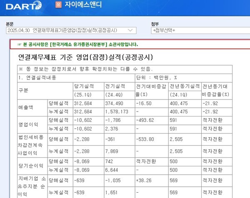Screen dimensions: 250x198
Task: Click the -361 pre-tax profit cell
Action: 120,139
